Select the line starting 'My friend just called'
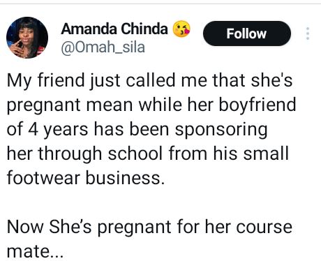The width and height of the screenshot is (321, 261). click(149, 81)
